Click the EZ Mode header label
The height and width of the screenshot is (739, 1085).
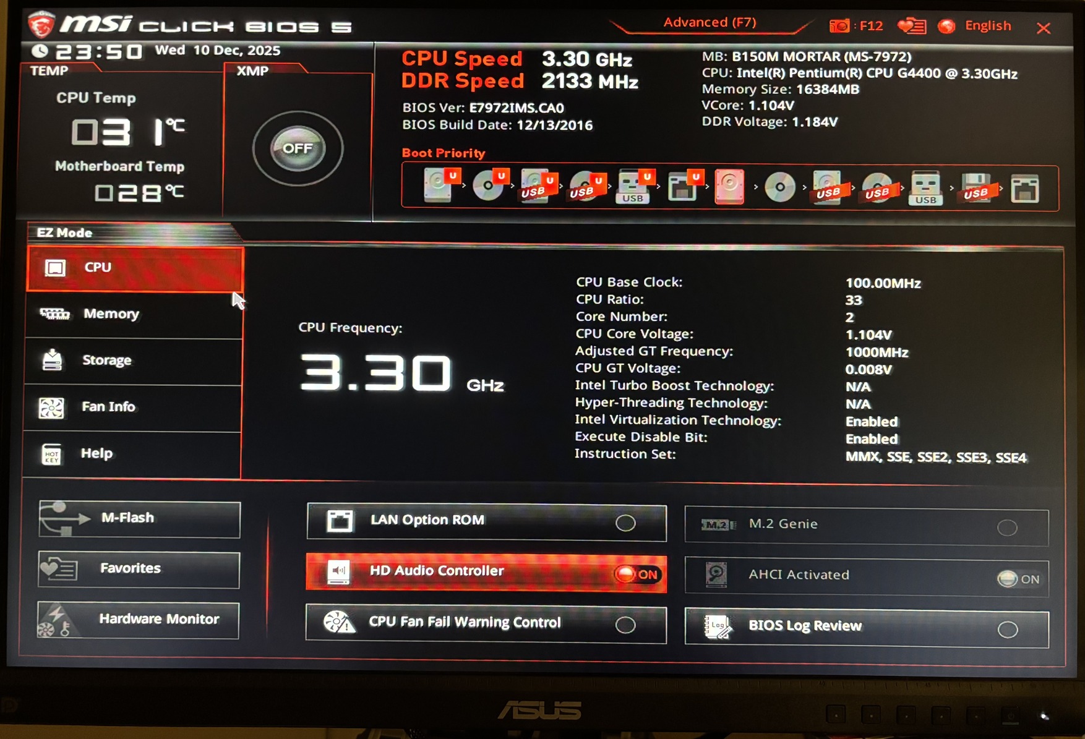click(x=64, y=233)
